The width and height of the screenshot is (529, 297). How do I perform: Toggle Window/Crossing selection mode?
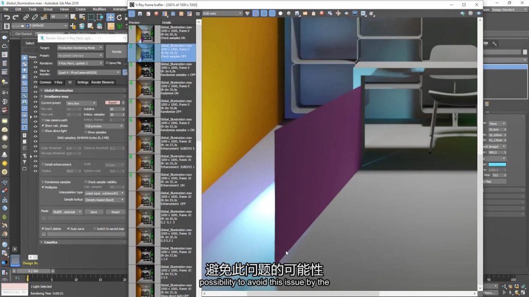(x=100, y=17)
